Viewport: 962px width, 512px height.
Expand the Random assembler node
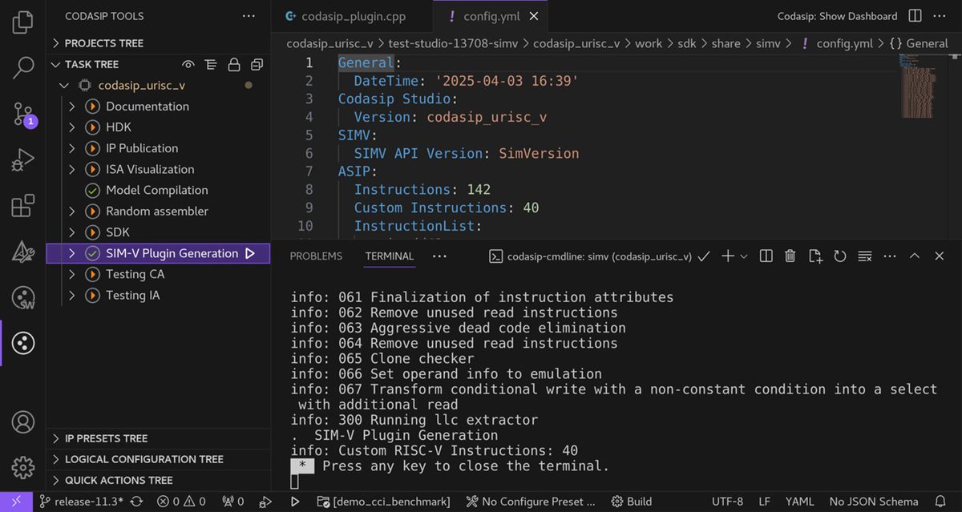72,212
